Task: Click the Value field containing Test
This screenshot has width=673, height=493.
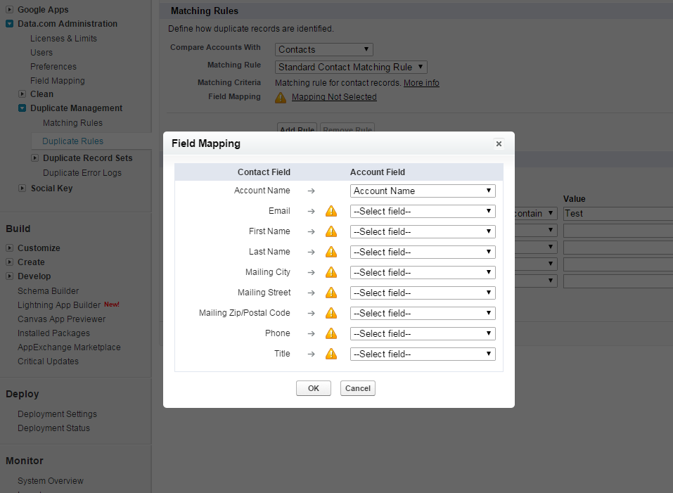Action: (x=617, y=213)
